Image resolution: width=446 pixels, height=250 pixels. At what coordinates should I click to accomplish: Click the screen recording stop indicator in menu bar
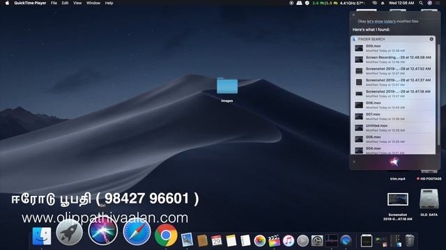[291, 3]
